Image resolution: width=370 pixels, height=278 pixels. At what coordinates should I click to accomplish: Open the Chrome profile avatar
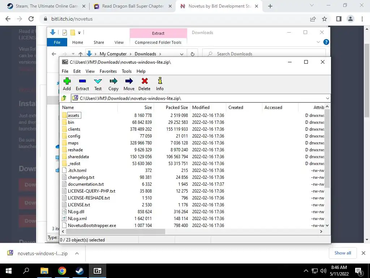pyautogui.click(x=350, y=19)
